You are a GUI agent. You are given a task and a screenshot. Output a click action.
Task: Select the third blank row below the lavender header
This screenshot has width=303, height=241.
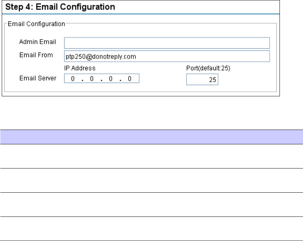click(151, 204)
